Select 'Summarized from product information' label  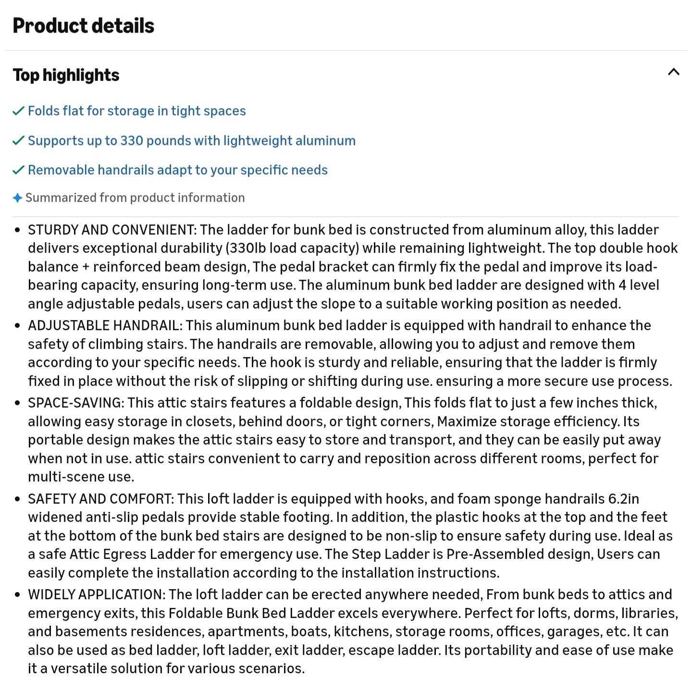click(135, 198)
